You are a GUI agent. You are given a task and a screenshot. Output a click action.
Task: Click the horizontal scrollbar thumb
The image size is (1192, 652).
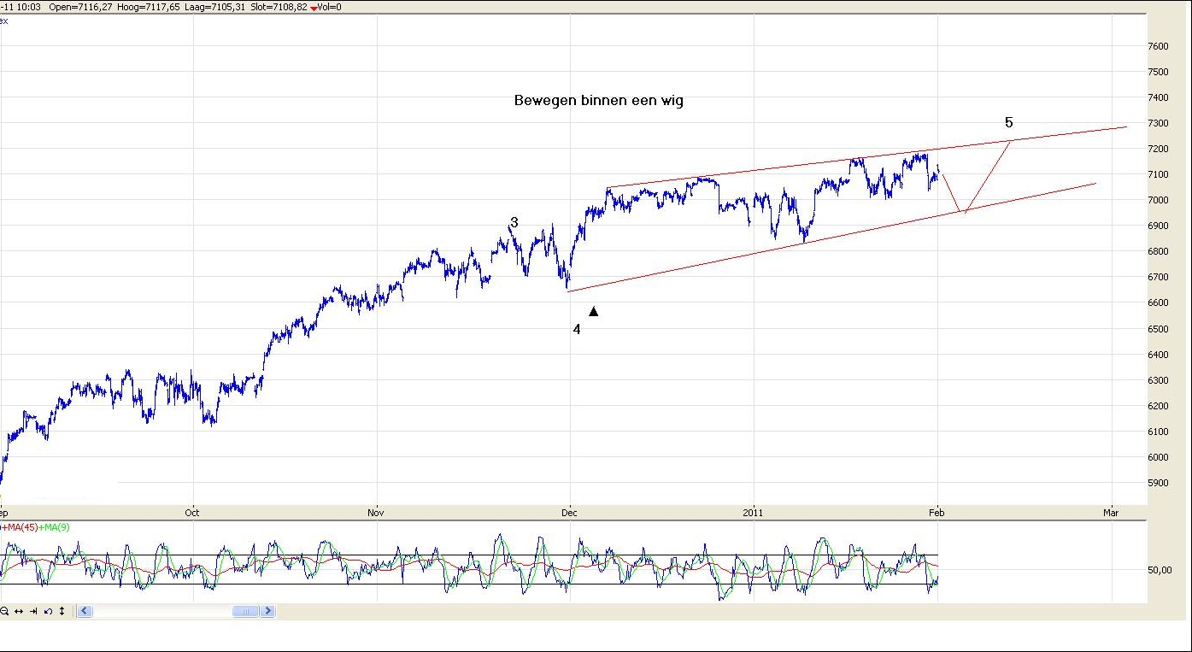[246, 611]
